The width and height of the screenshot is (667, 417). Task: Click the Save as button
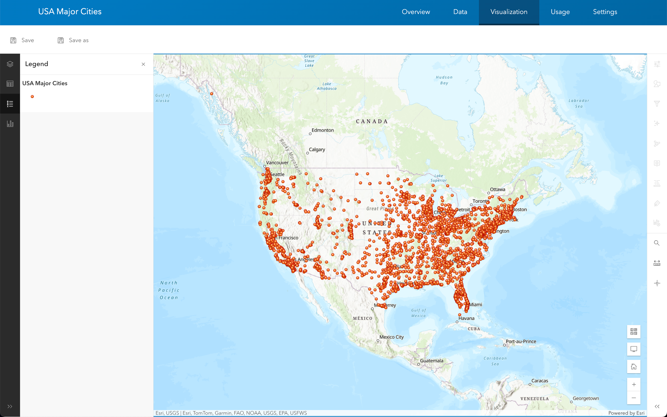pos(73,40)
